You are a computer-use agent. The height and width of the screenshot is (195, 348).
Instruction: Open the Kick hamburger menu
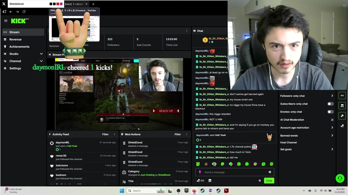pyautogui.click(x=6, y=21)
